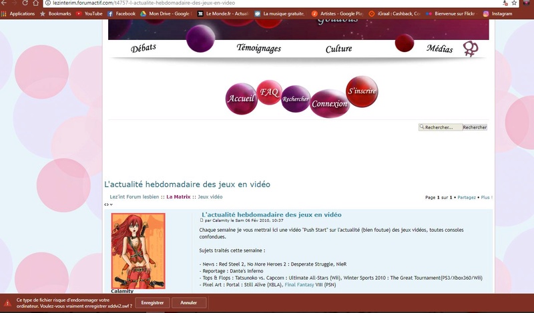This screenshot has height=313, width=534.
Task: Go back to the previous page
Action: click(x=4, y=3)
